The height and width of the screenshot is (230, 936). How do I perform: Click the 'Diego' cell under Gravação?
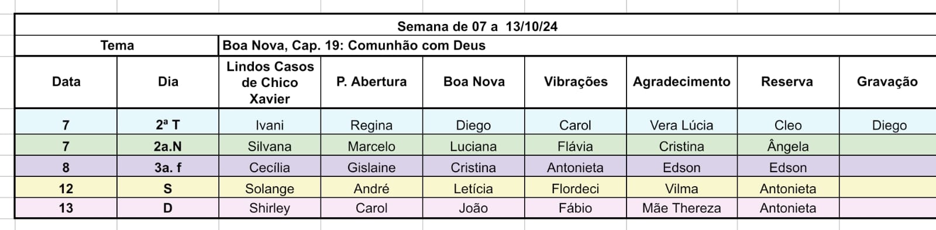(x=889, y=124)
